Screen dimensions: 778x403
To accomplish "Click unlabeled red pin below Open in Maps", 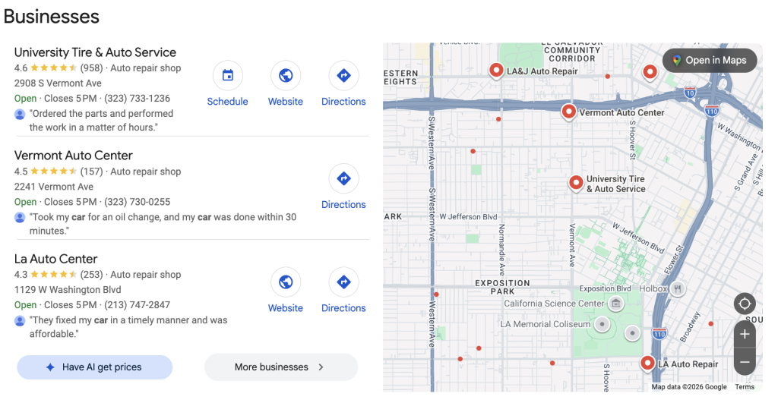I will 650,72.
